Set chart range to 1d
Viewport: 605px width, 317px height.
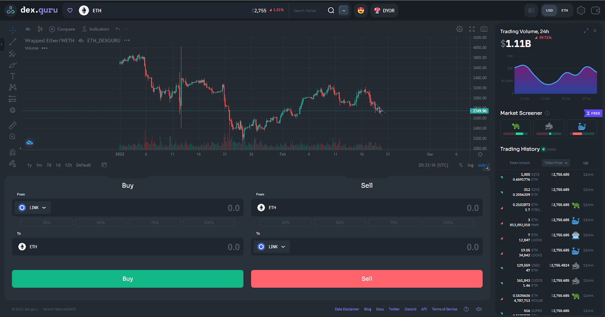click(x=58, y=165)
